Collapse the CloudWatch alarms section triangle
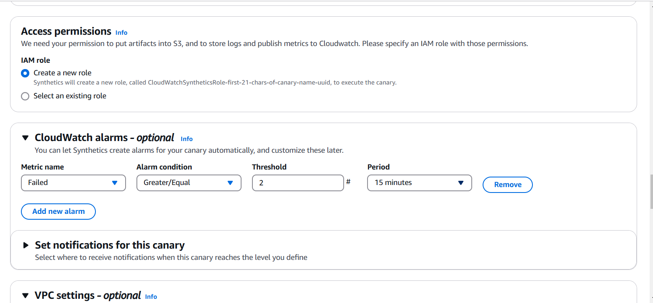The height and width of the screenshot is (303, 653). click(x=26, y=138)
